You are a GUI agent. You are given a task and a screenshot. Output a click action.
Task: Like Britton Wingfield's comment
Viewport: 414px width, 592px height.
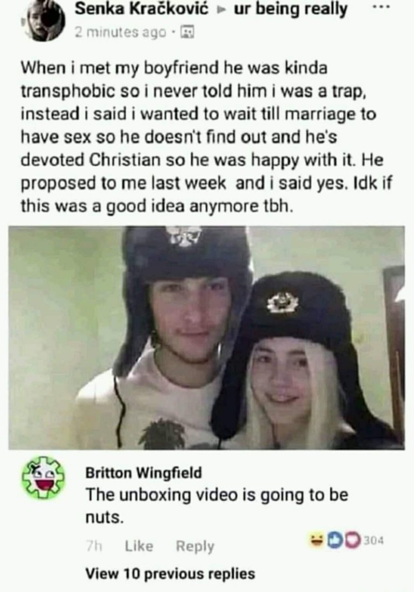coord(139,546)
